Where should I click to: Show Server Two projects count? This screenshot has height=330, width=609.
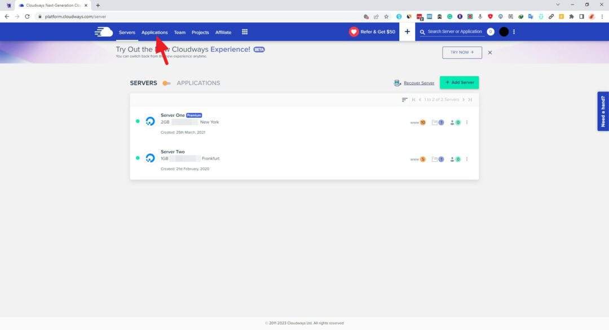(x=438, y=160)
